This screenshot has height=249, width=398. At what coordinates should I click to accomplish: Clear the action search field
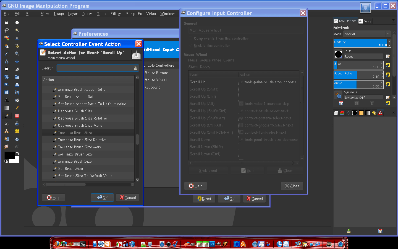(135, 68)
